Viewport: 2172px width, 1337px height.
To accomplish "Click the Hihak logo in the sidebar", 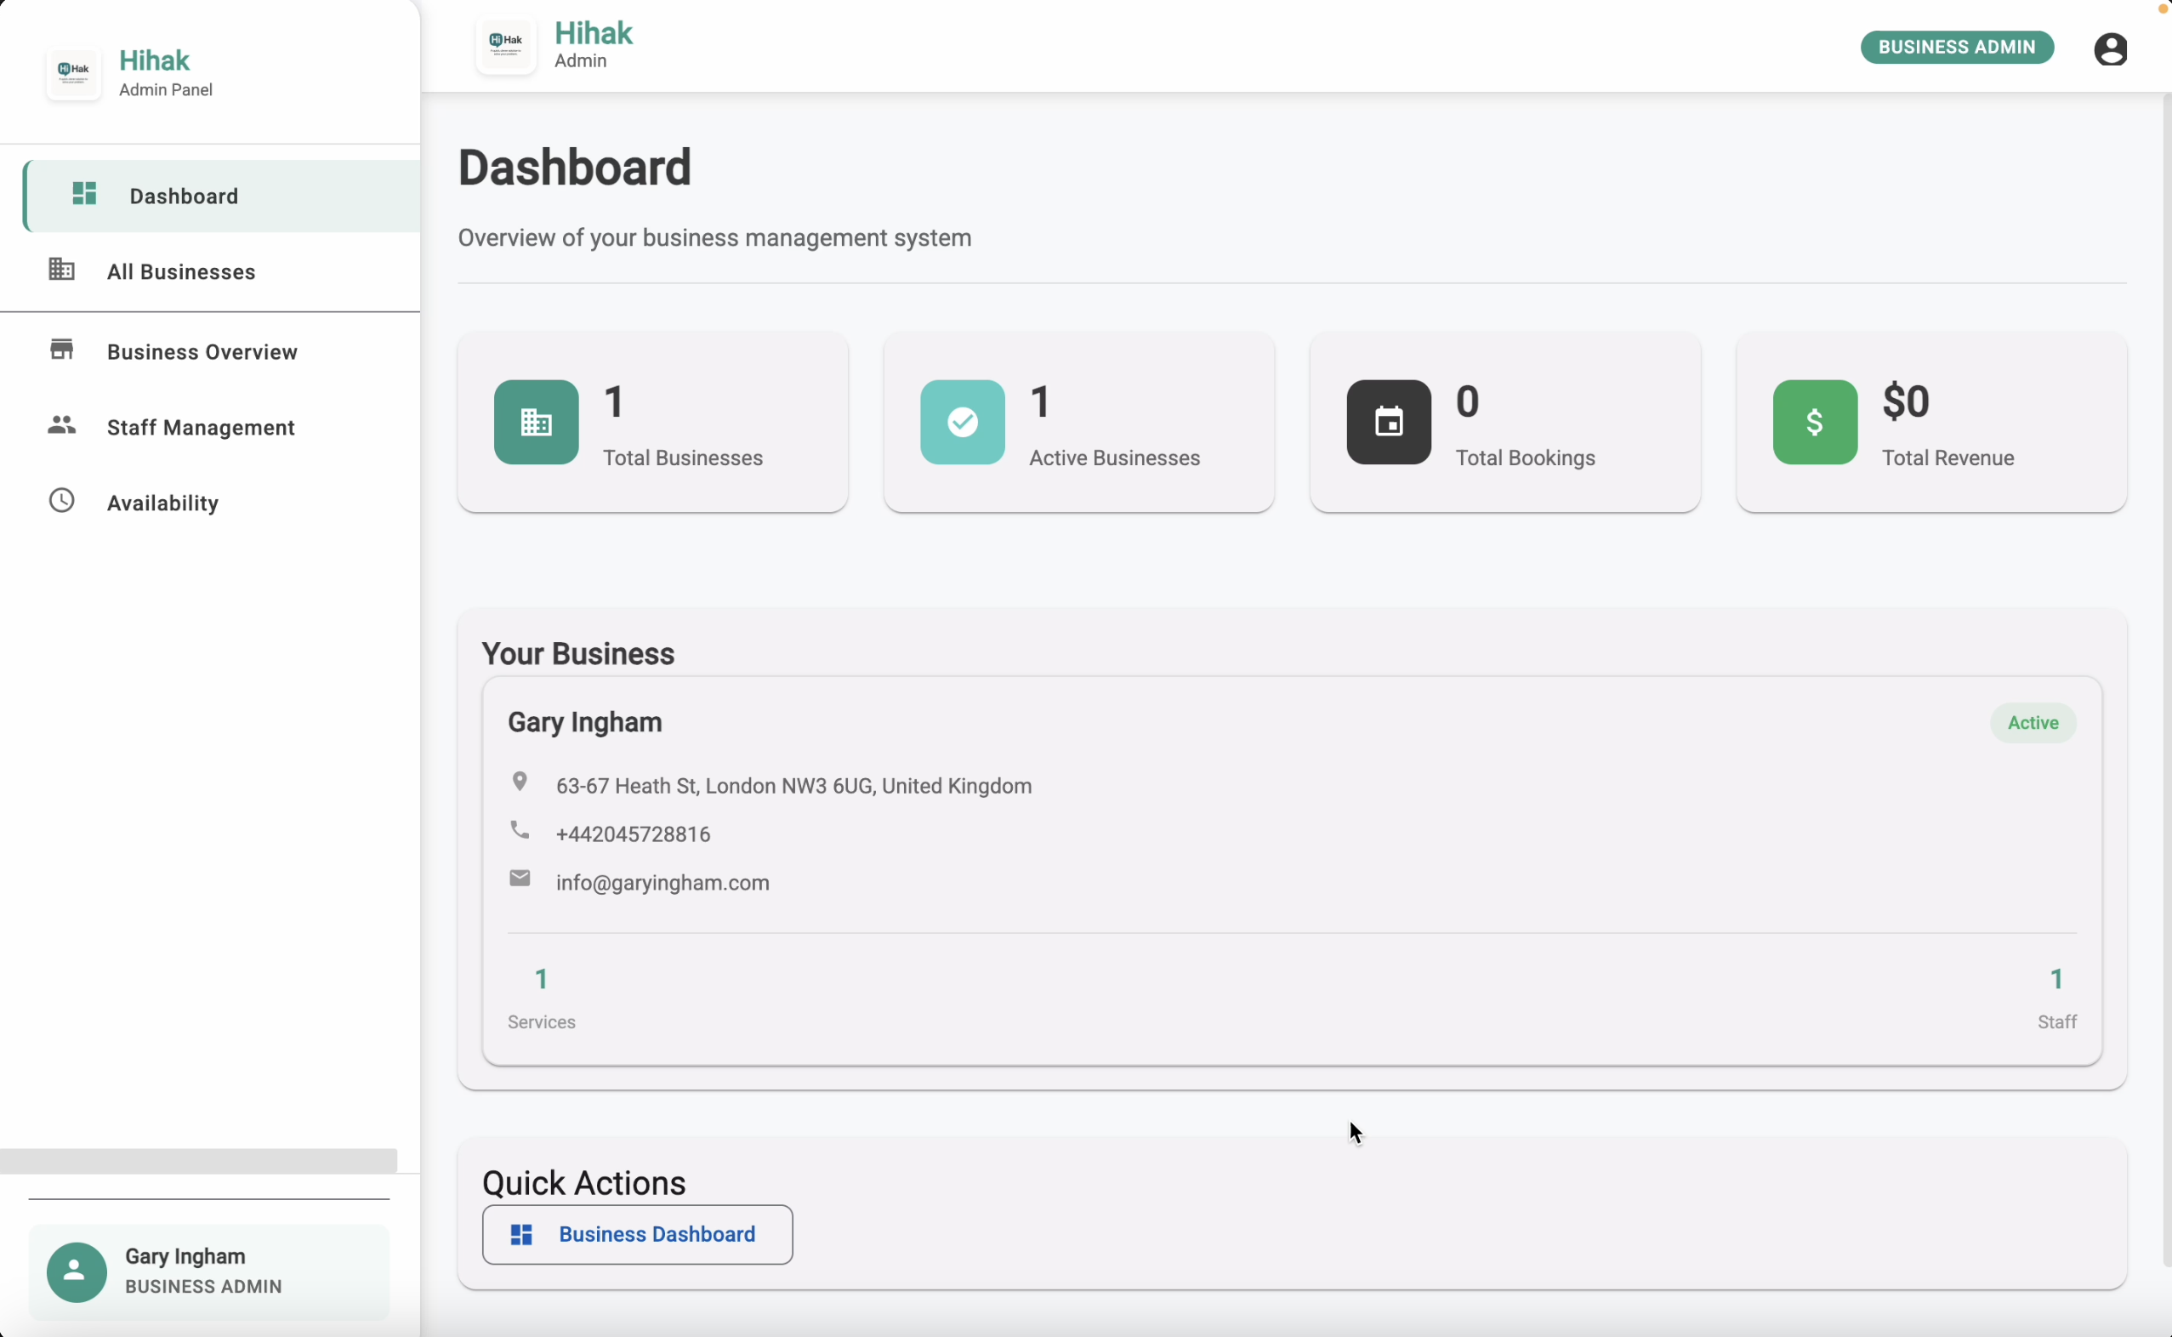I will tap(73, 72).
